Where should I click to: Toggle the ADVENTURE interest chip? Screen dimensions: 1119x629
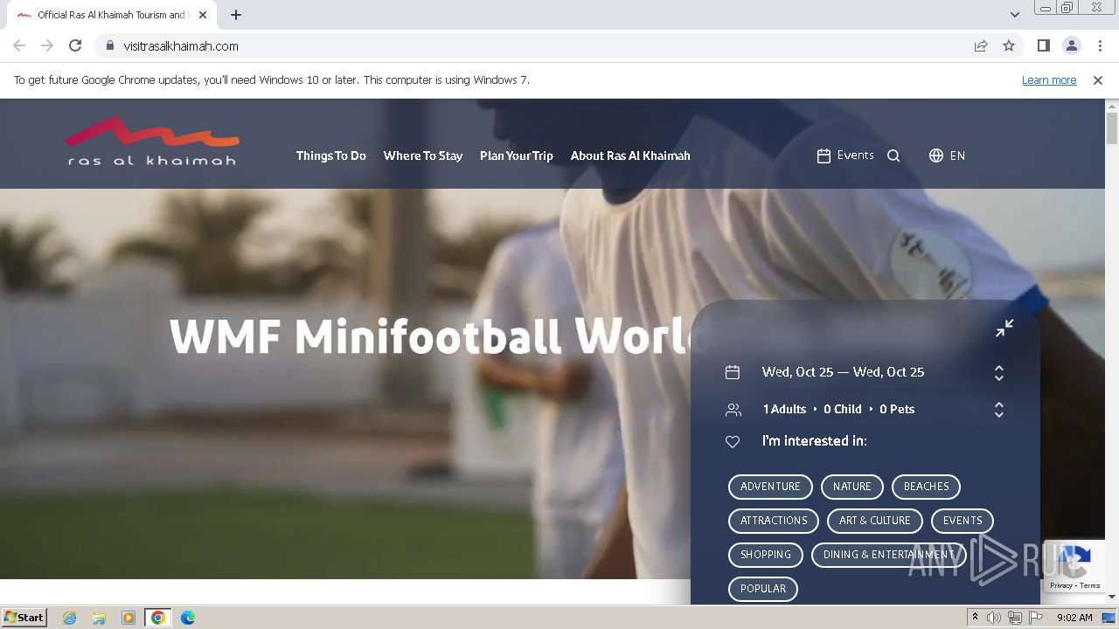coord(770,487)
